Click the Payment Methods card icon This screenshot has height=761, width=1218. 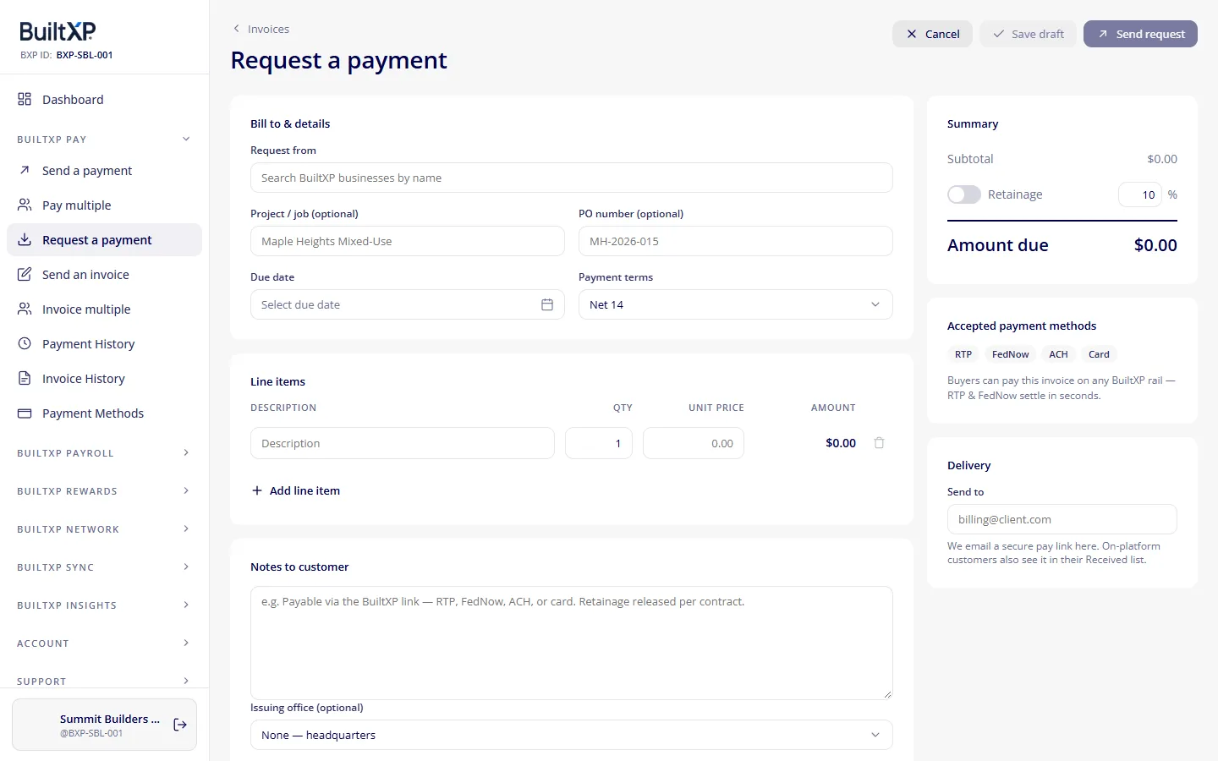[x=25, y=413]
